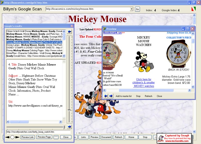The width and height of the screenshot is (201, 144).
Task: Click Refresh in the Preview window bar
Action: pyautogui.click(x=149, y=96)
